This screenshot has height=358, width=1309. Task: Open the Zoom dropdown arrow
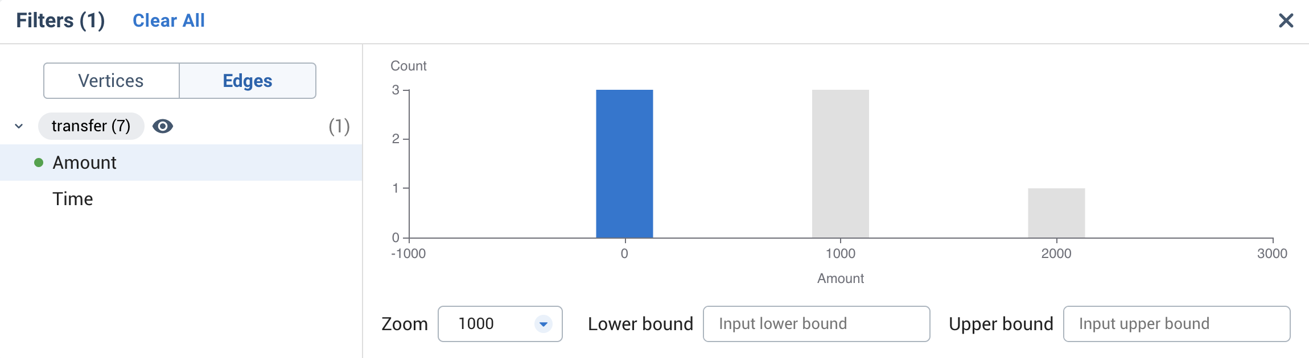(x=544, y=323)
